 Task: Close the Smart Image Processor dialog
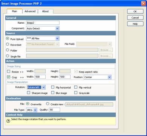(143, 3)
